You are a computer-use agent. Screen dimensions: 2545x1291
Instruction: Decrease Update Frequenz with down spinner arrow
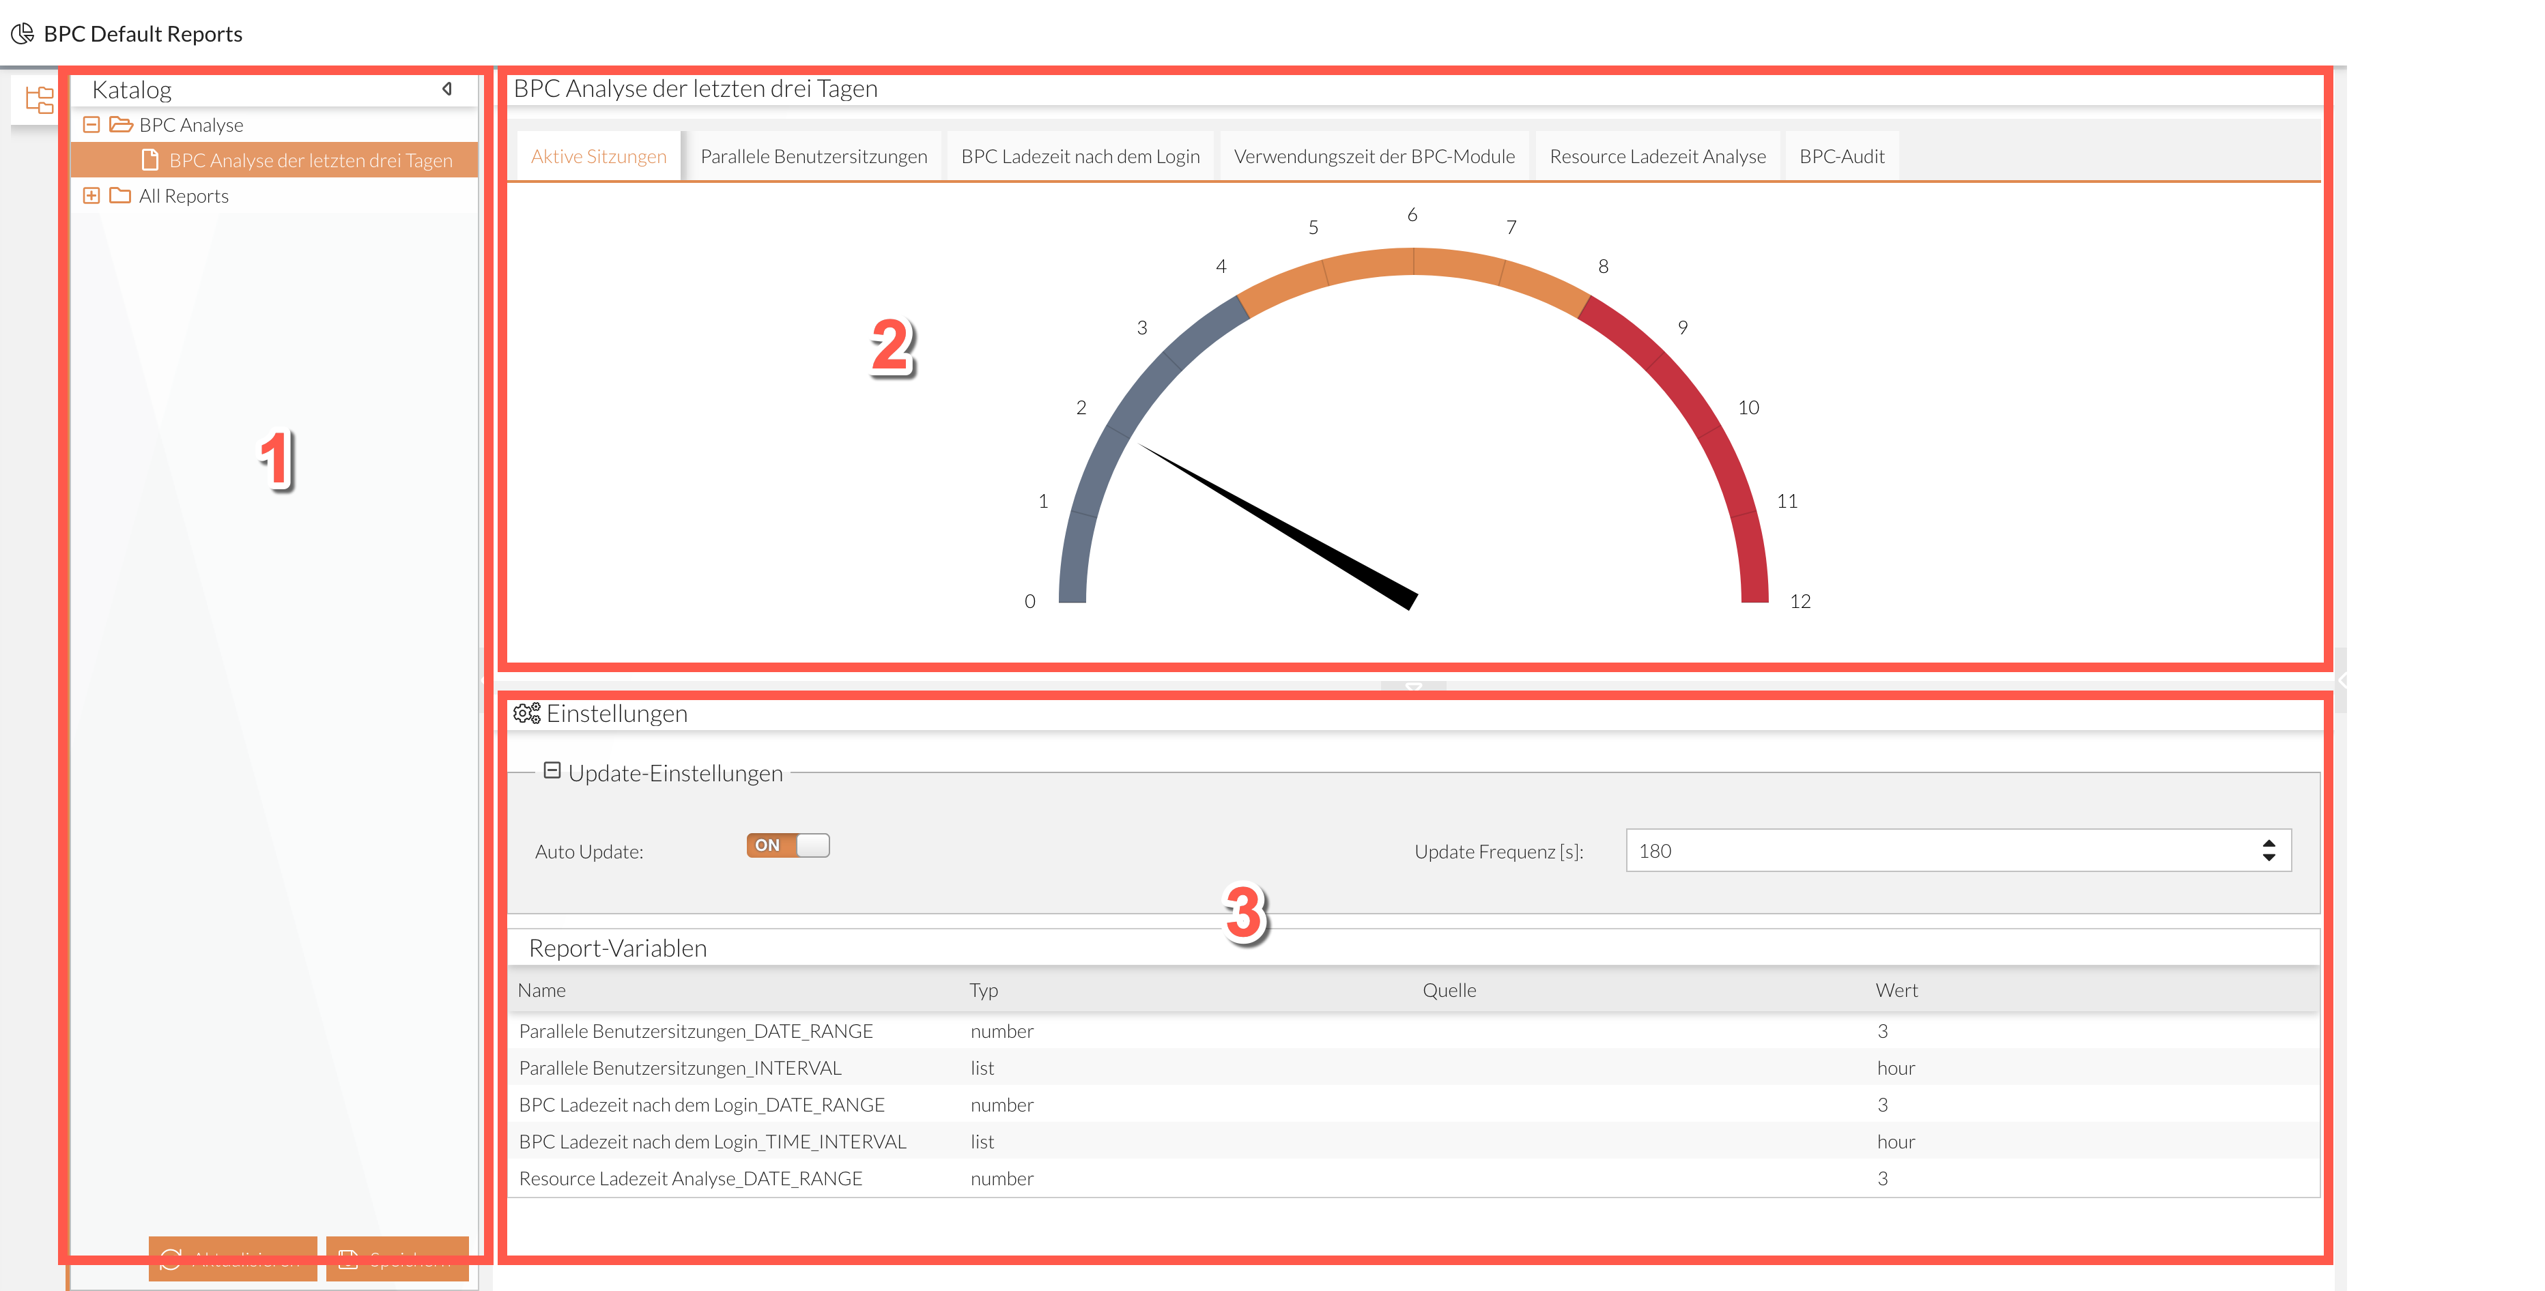(x=2269, y=858)
